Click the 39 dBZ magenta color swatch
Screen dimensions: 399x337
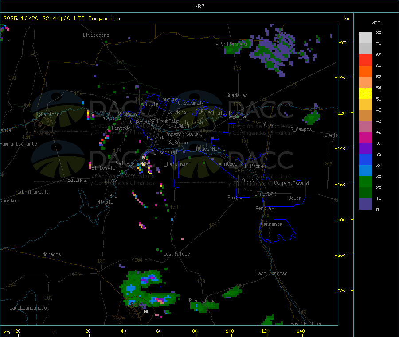click(365, 137)
